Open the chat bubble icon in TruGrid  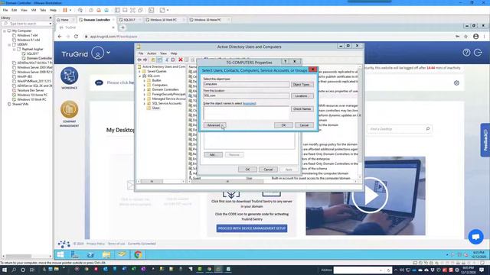pos(476,237)
